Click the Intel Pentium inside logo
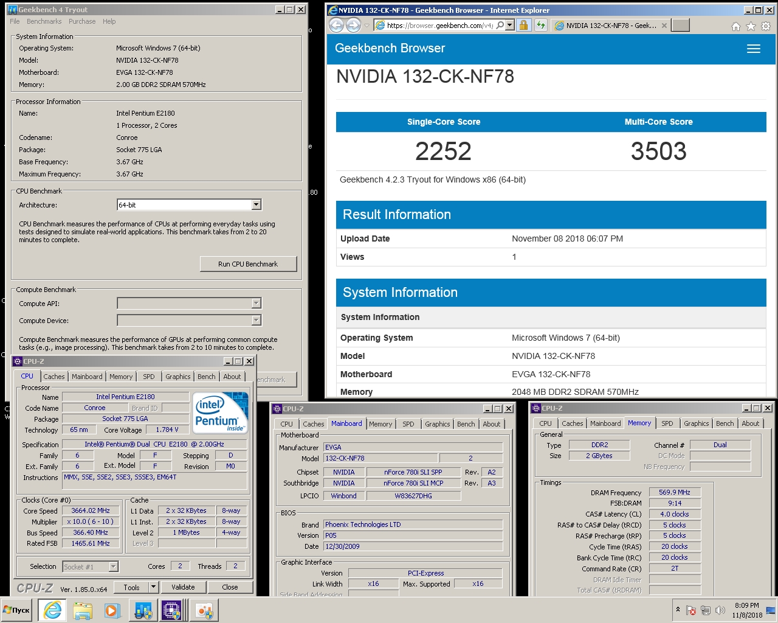The width and height of the screenshot is (778, 623). pyautogui.click(x=220, y=412)
